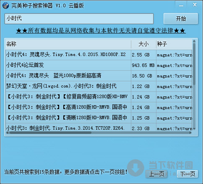Image resolution: width=203 pixels, height=184 pixels.
Task: Click the 种子 column header
Action: (x=174, y=44)
